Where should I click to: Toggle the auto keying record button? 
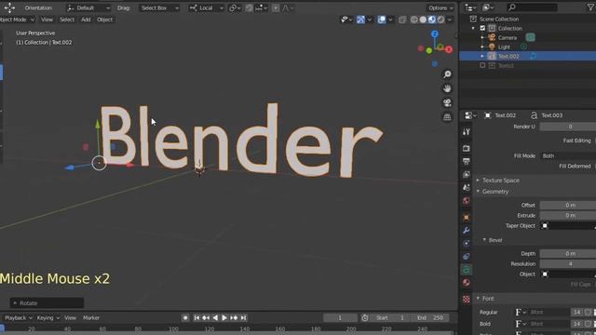(x=185, y=318)
